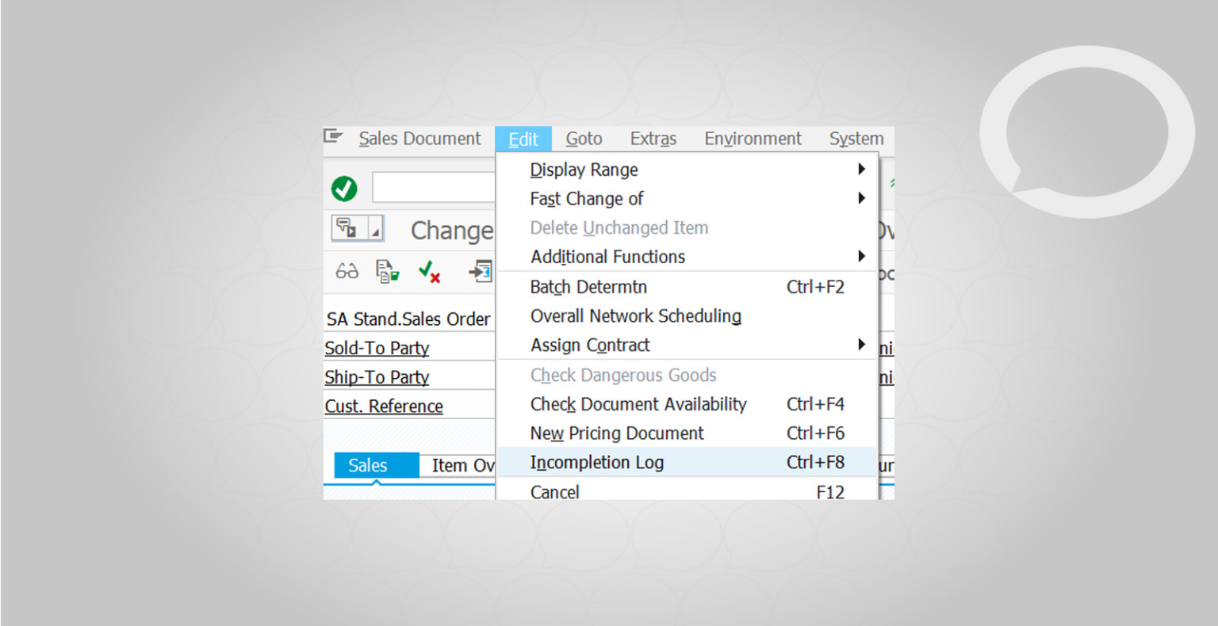
Task: Select the Sales tab
Action: [369, 465]
